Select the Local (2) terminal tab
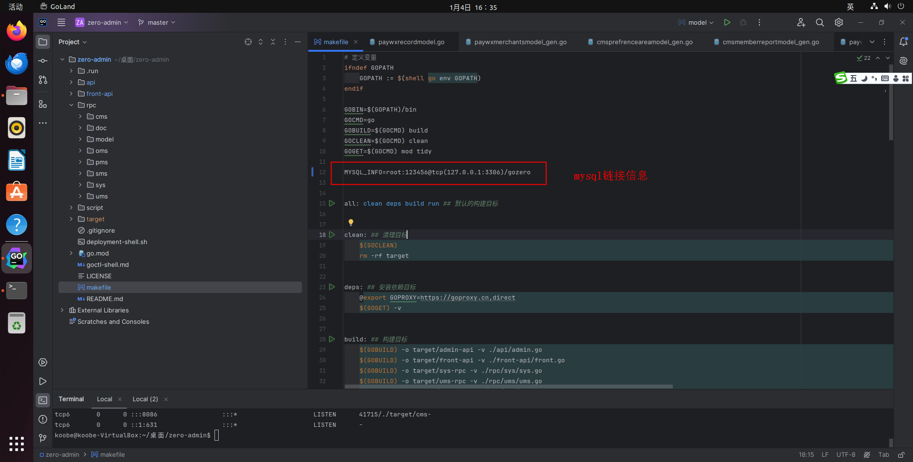Image resolution: width=913 pixels, height=462 pixels. coord(145,399)
